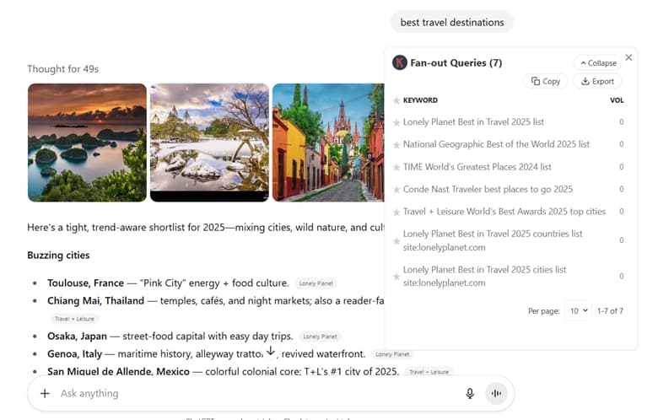Sort by the KEYWORD column header
658x420 pixels.
coord(420,100)
